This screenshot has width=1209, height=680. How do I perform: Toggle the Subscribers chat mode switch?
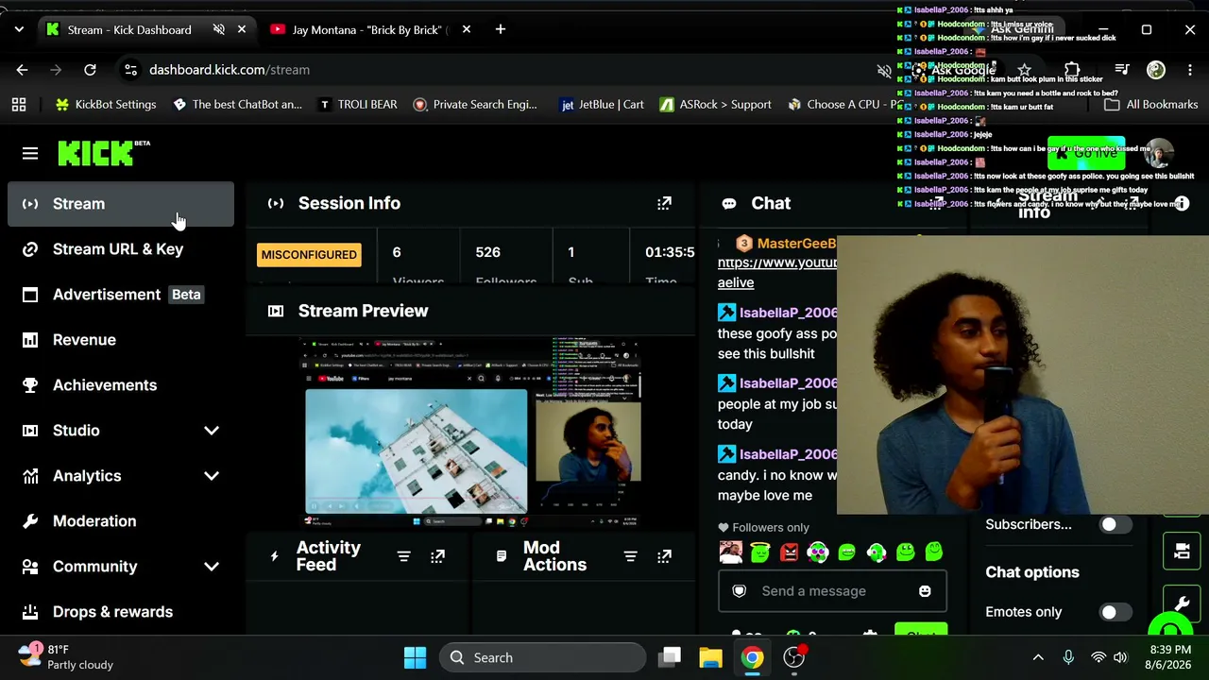[1115, 525]
